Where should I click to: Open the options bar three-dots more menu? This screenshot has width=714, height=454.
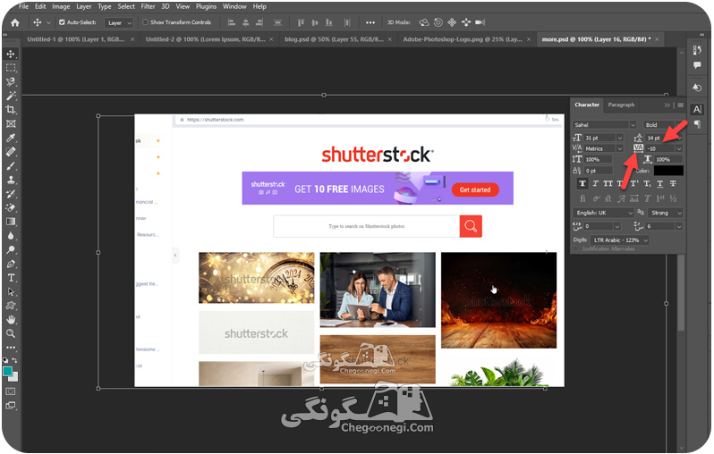pyautogui.click(x=370, y=22)
